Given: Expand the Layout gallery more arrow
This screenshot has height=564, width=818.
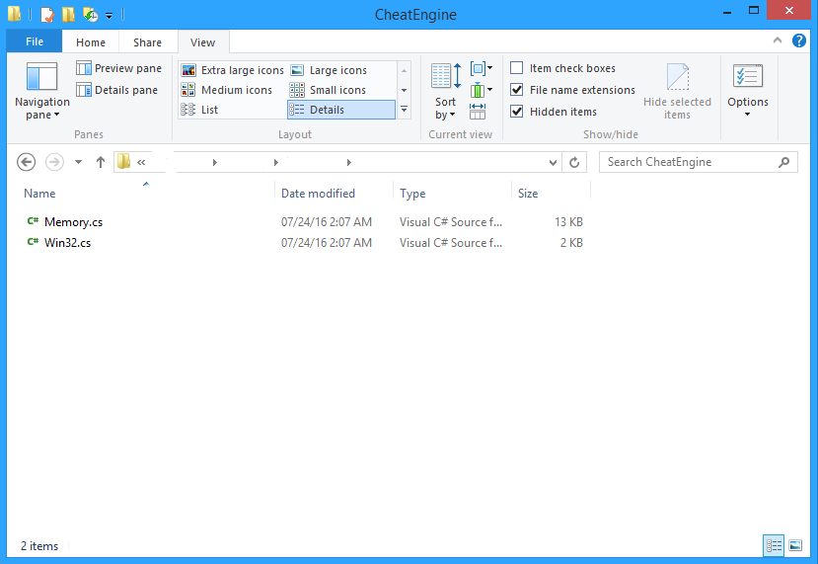Looking at the screenshot, I should [x=404, y=110].
